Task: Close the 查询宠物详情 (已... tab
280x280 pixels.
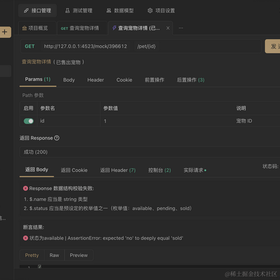Action: (x=168, y=28)
